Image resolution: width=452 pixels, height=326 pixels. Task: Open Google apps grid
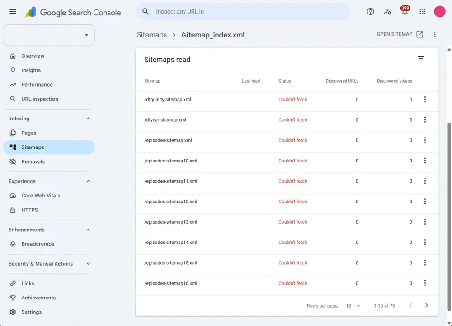422,12
